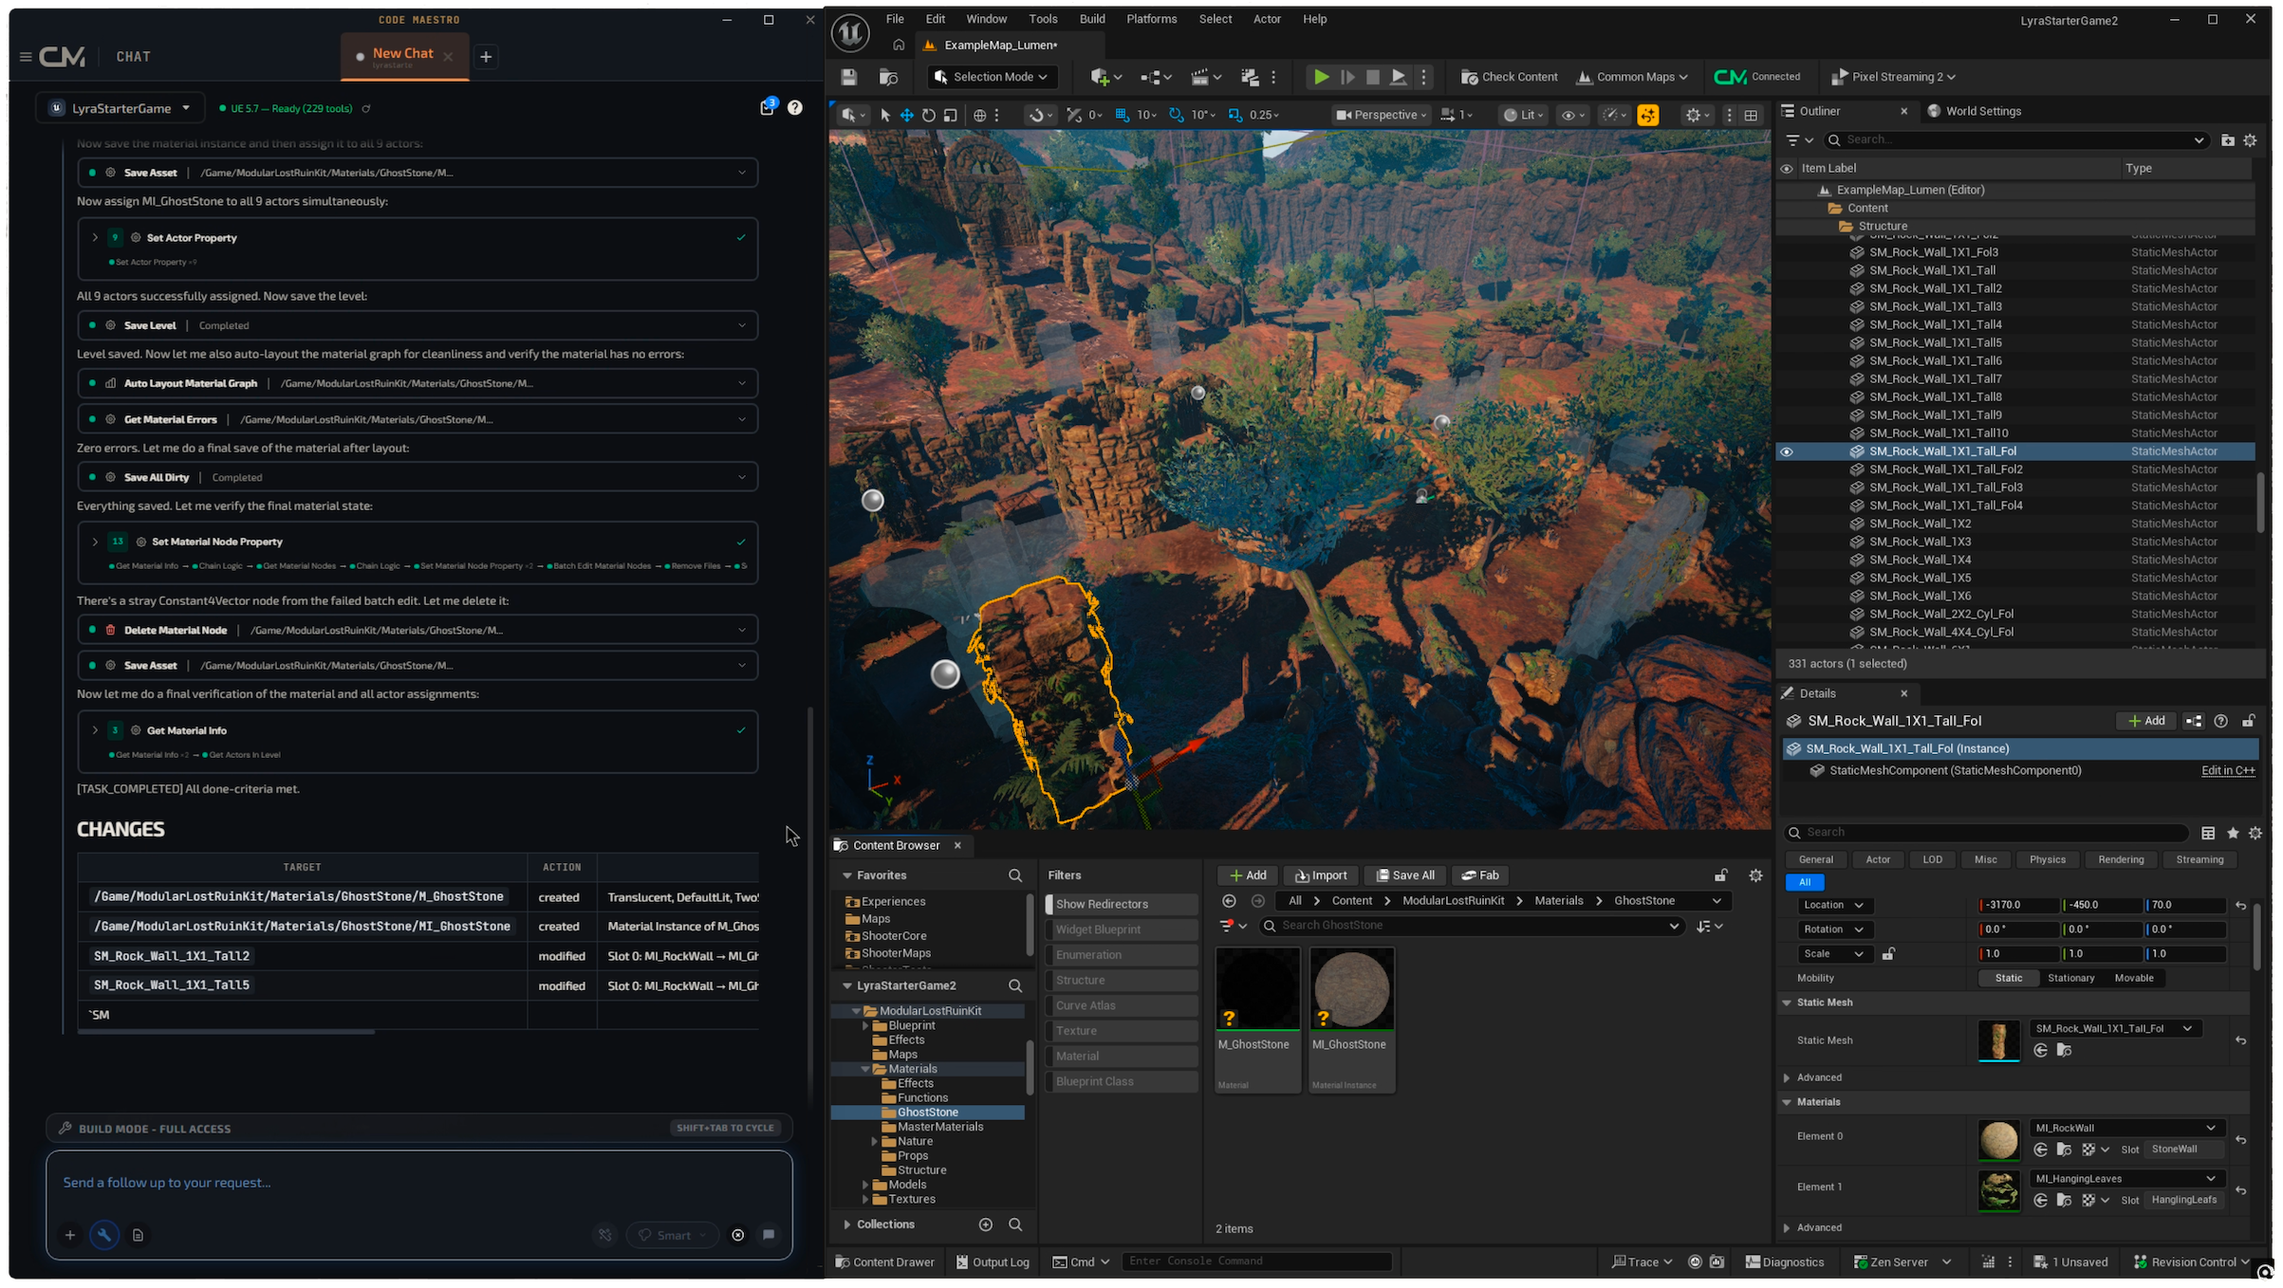The image size is (2283, 1288).
Task: Set Mobility to Static
Action: (x=2008, y=978)
